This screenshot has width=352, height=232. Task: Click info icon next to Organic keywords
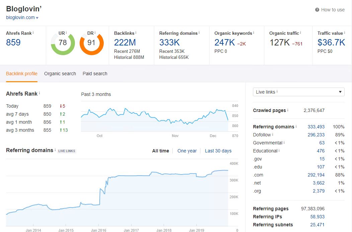pos(254,32)
